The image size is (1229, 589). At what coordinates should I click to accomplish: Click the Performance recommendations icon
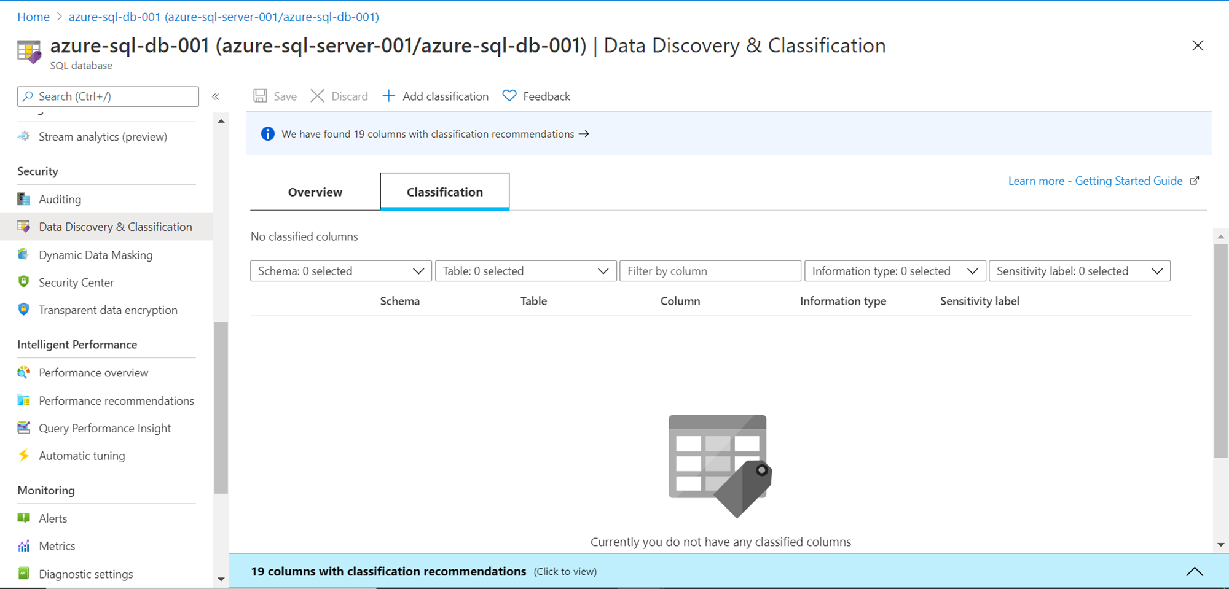24,400
